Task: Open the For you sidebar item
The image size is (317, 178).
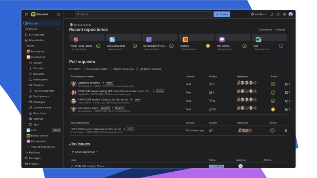Action: click(42, 23)
